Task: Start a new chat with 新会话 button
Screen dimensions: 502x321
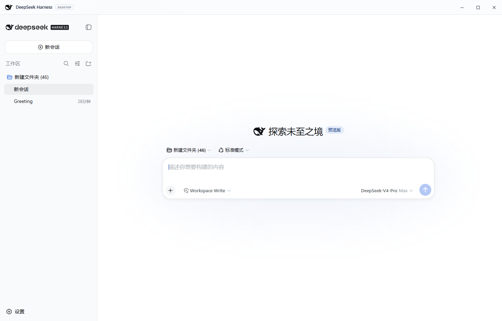Action: [x=49, y=47]
